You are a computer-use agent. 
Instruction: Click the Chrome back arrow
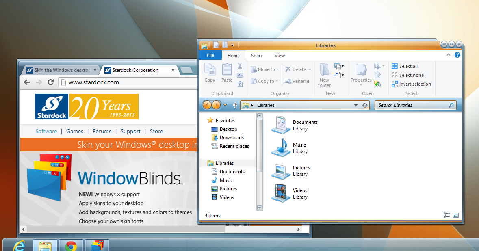[x=27, y=82]
